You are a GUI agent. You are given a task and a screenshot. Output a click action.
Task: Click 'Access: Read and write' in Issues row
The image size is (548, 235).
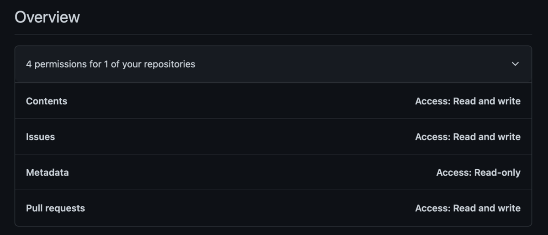click(x=468, y=136)
